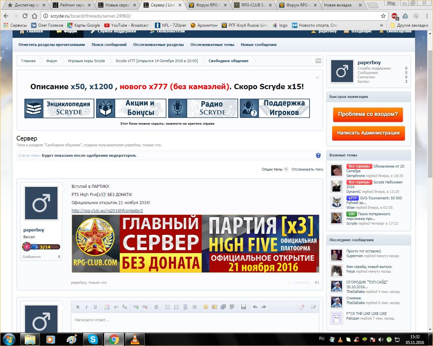This screenshot has height=346, width=433.
Task: Click the Bold formatting icon in editor
Action: (78, 307)
